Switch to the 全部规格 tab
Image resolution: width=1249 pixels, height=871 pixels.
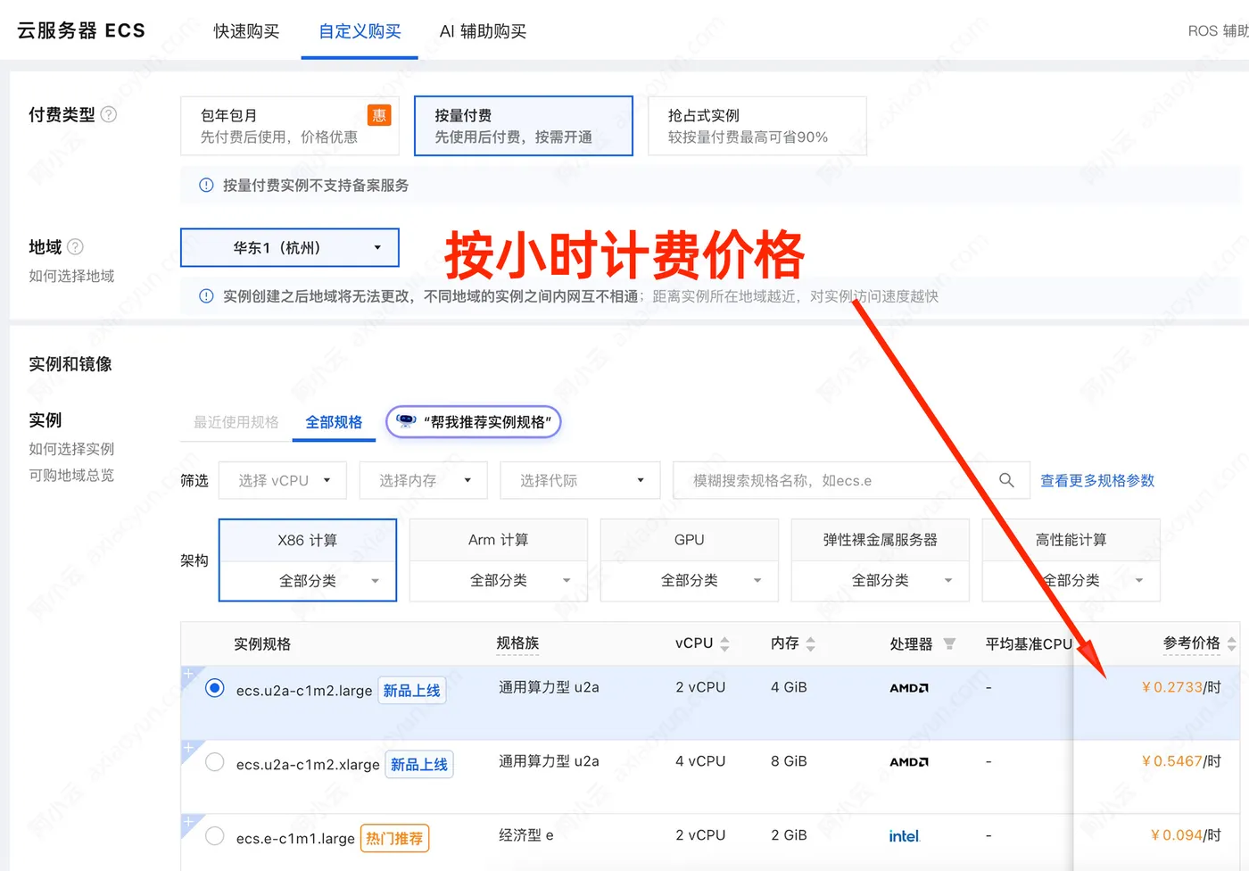coord(334,422)
